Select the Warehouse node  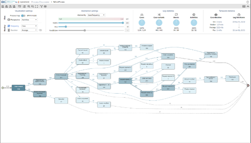pos(232,78)
